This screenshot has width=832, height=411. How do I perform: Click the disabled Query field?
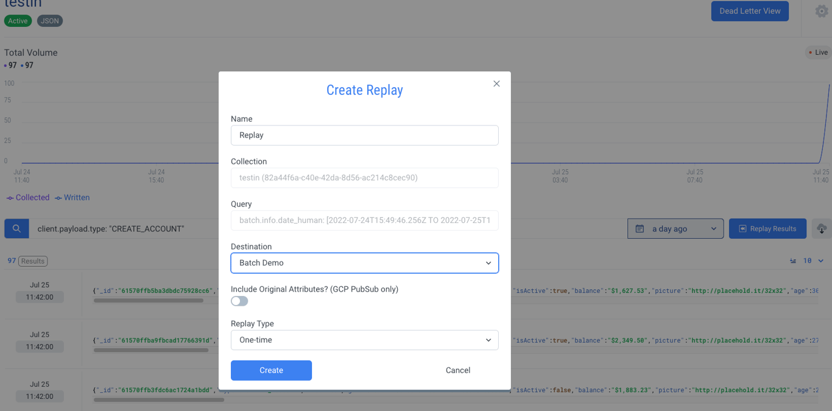[x=364, y=220]
